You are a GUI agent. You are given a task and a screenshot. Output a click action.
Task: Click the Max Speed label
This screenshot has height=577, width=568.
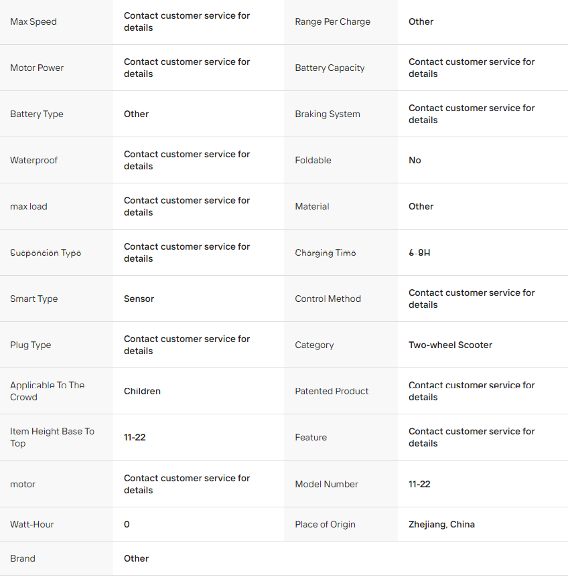33,21
